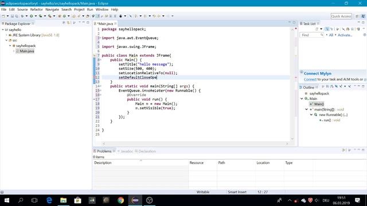Click the red External Tools toolbar icon
Image resolution: width=367 pixels, height=206 pixels.
pyautogui.click(x=50, y=16)
